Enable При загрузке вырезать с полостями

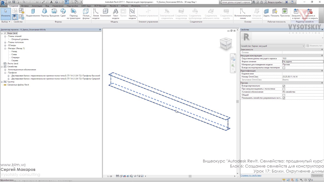(284, 89)
